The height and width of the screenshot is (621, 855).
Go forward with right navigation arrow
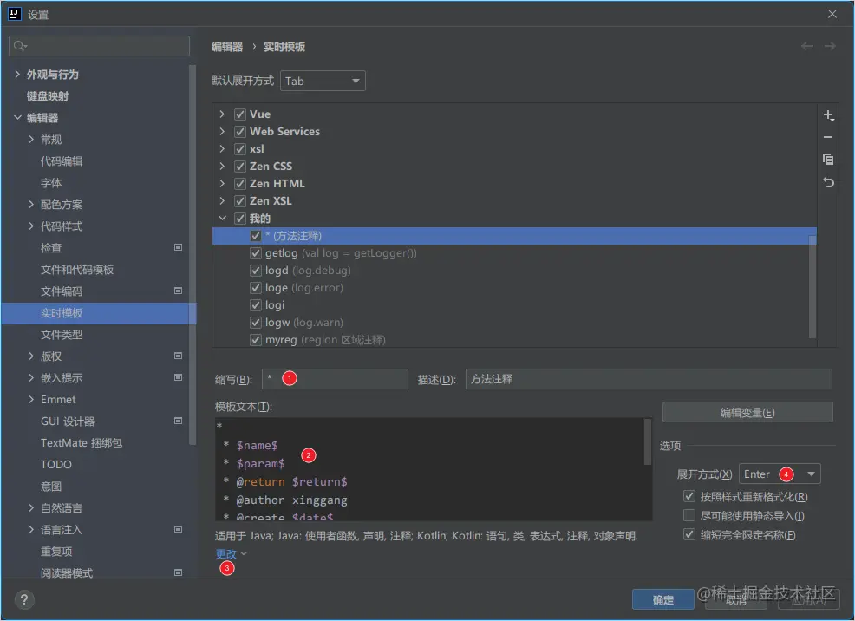pyautogui.click(x=830, y=46)
